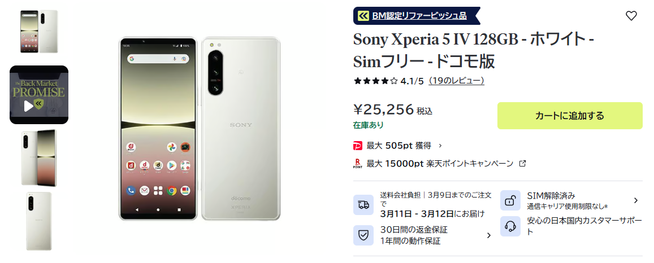
Task: Select the angled phone view thumbnail
Action: point(39,157)
